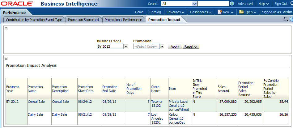The image size is (293, 128).
Task: Click the blue help question mark icon
Action: pyautogui.click(x=291, y=19)
